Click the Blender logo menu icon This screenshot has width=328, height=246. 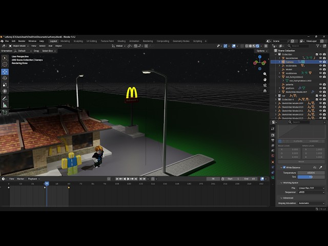(2, 41)
